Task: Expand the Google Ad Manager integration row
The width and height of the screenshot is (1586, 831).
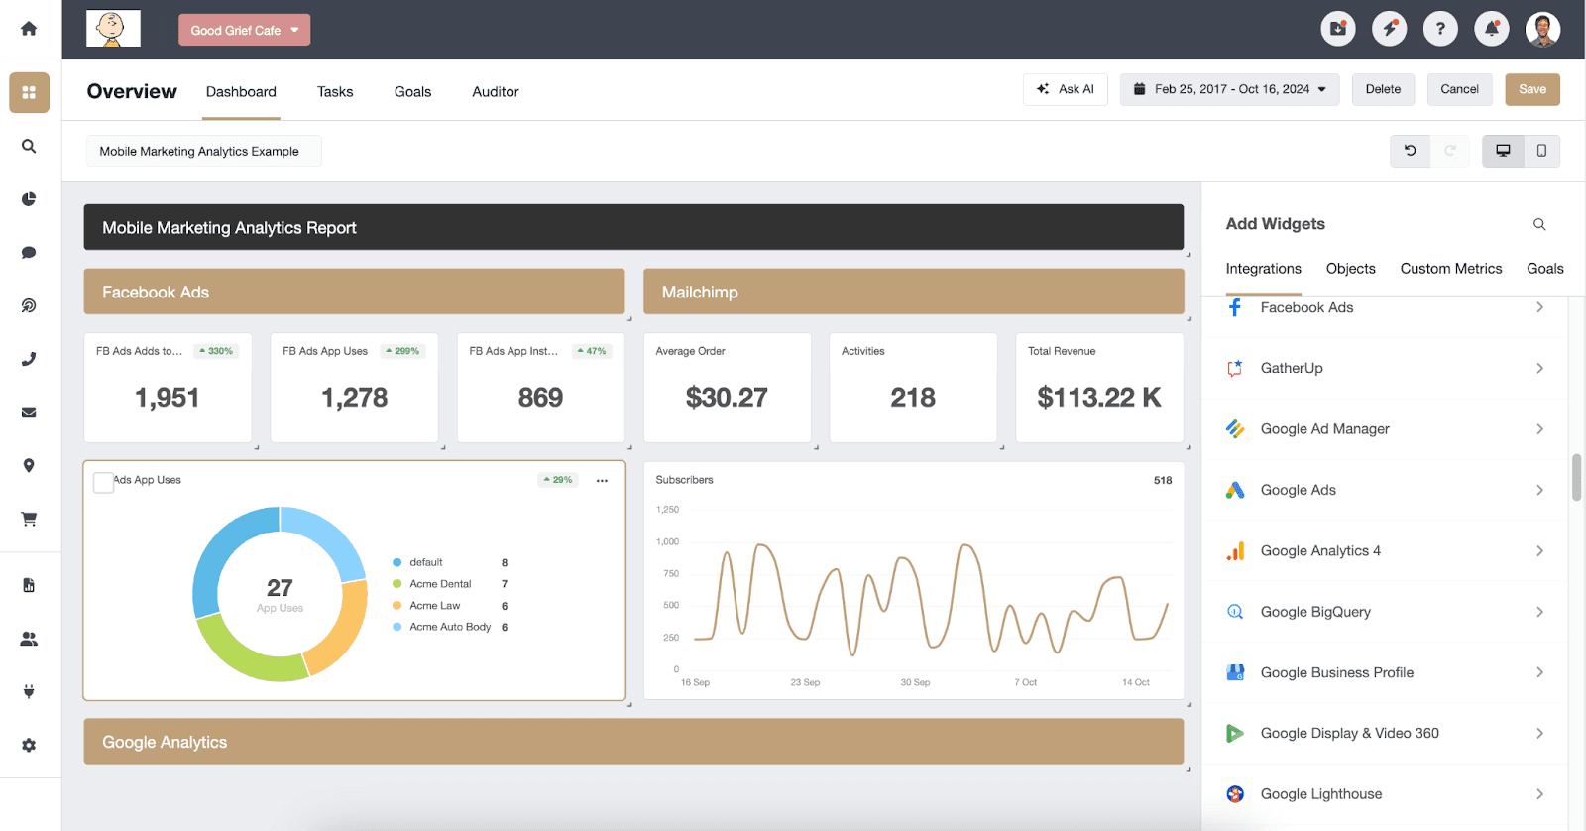Action: point(1385,429)
